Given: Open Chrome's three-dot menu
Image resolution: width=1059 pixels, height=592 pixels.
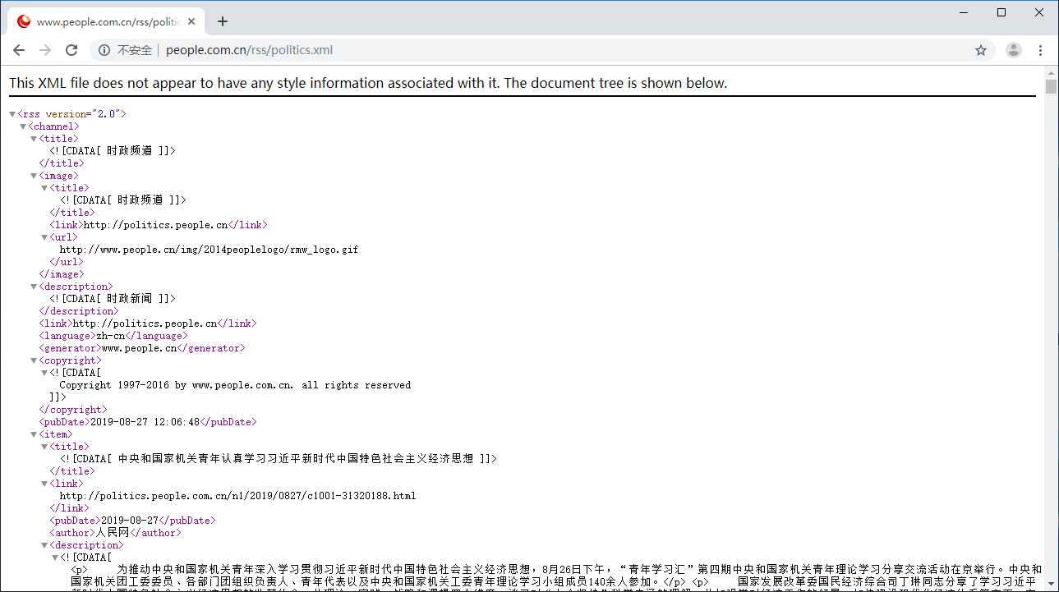Looking at the screenshot, I should pos(1041,50).
